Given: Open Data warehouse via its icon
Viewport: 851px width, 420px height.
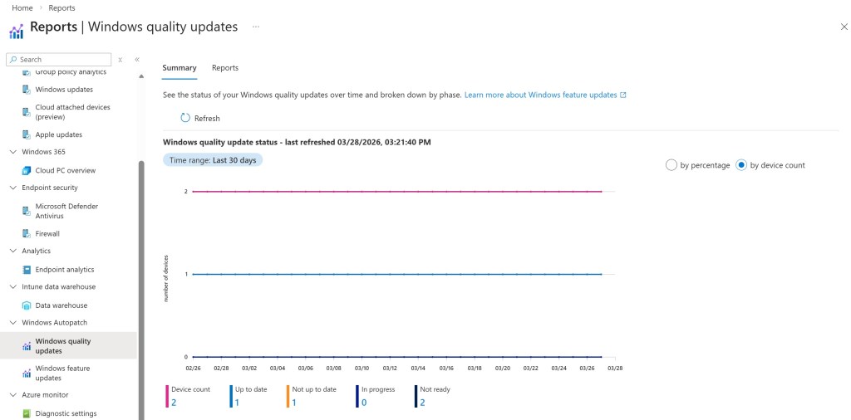Looking at the screenshot, I should pyautogui.click(x=27, y=305).
